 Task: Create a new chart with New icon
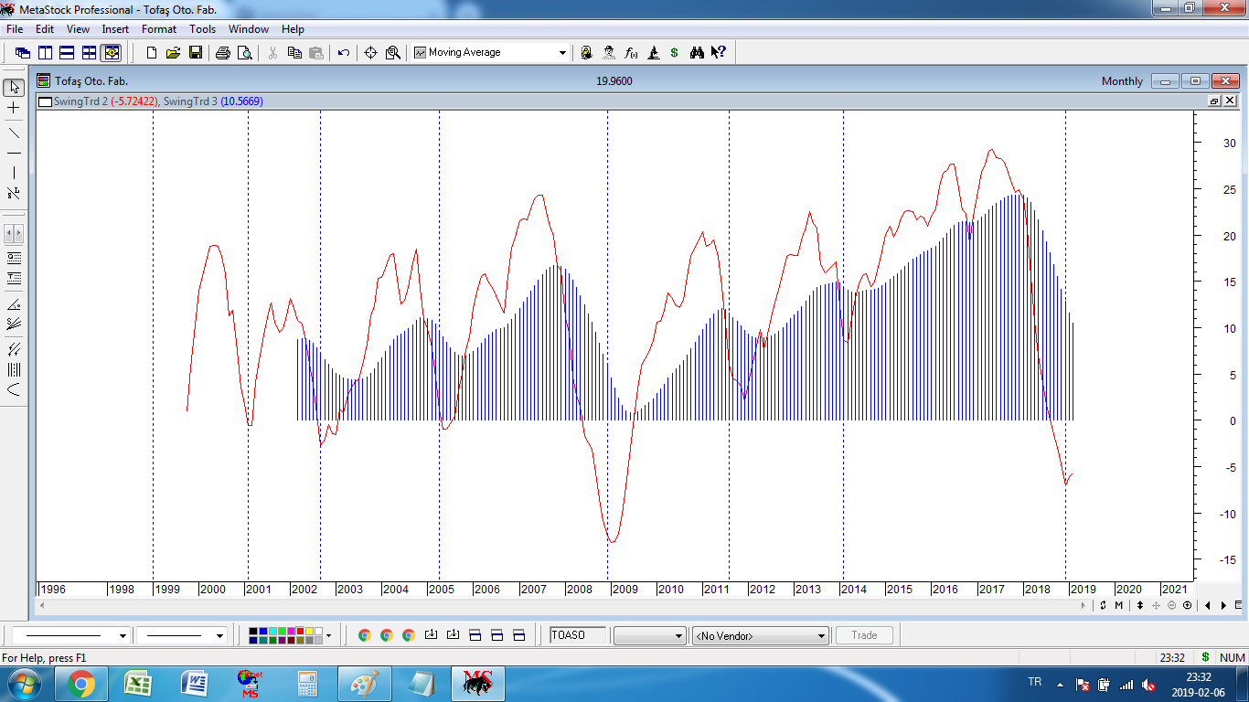point(152,53)
